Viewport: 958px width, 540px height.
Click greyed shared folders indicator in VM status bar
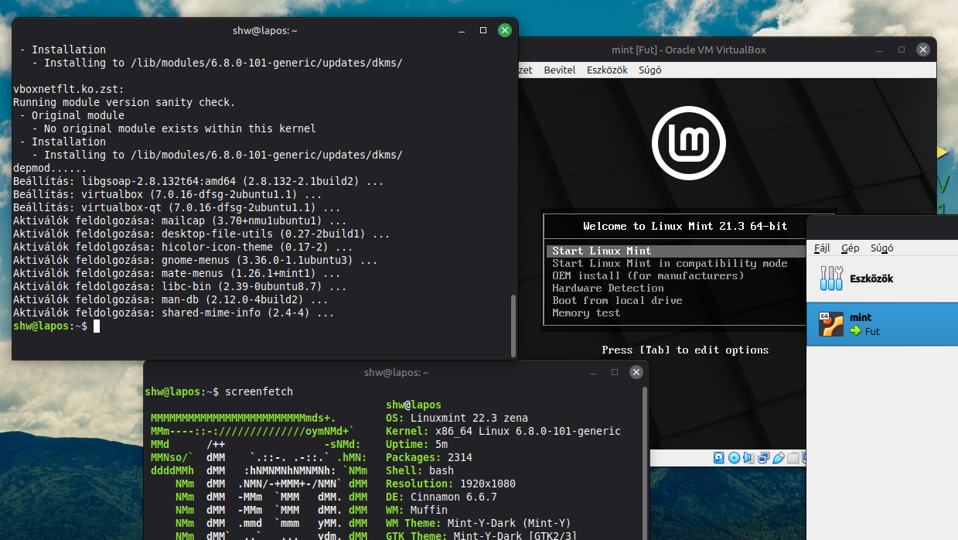793,457
